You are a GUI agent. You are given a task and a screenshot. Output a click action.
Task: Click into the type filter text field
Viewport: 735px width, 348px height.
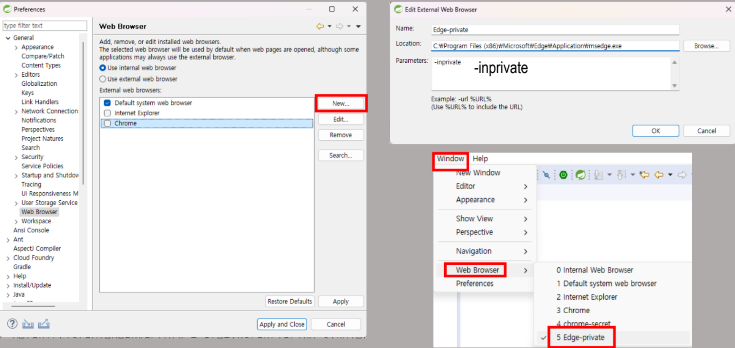click(45, 26)
